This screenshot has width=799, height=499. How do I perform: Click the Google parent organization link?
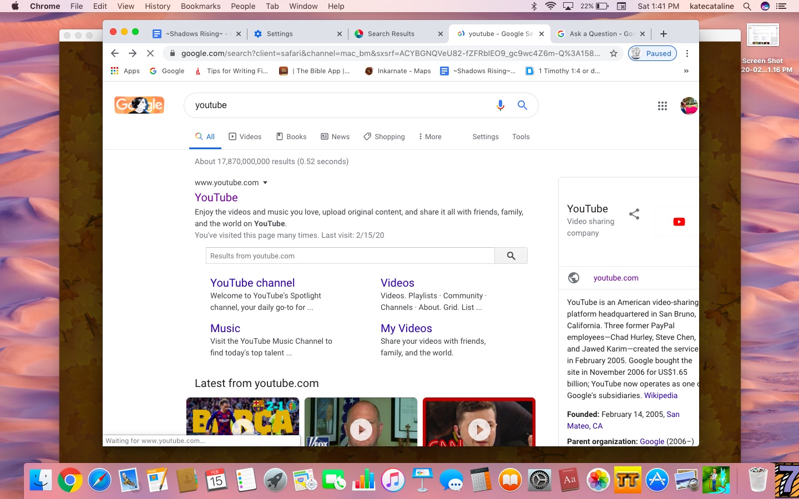point(652,441)
